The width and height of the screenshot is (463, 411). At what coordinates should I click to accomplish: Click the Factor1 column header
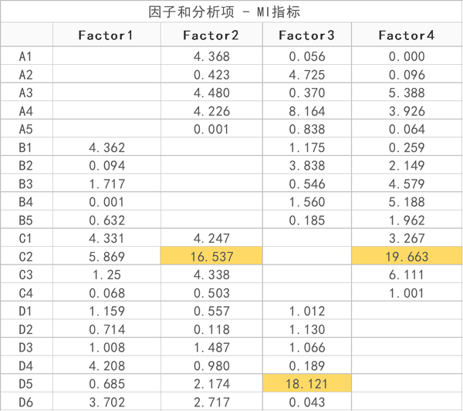pos(106,35)
